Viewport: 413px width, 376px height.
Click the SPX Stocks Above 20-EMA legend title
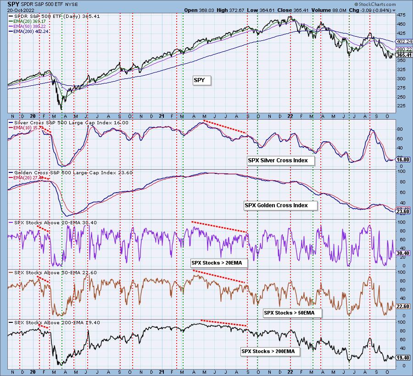[53, 222]
